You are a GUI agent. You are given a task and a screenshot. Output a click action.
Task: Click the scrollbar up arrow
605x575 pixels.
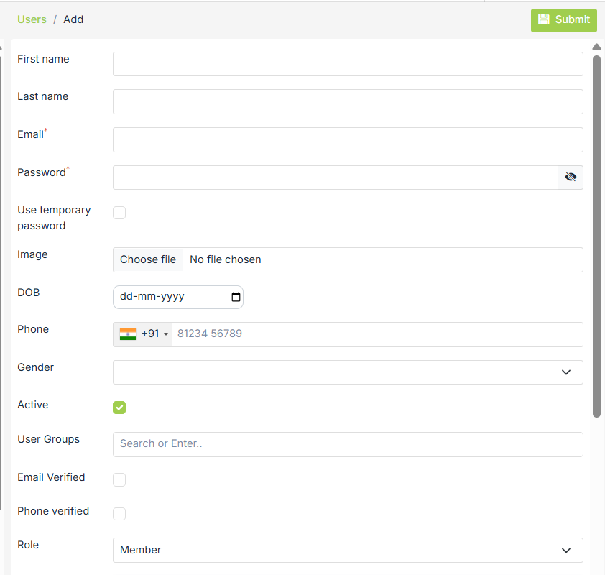pos(596,47)
